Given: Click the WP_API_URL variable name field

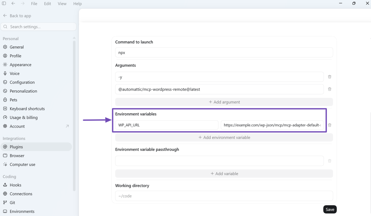Looking at the screenshot, I should 167,125.
